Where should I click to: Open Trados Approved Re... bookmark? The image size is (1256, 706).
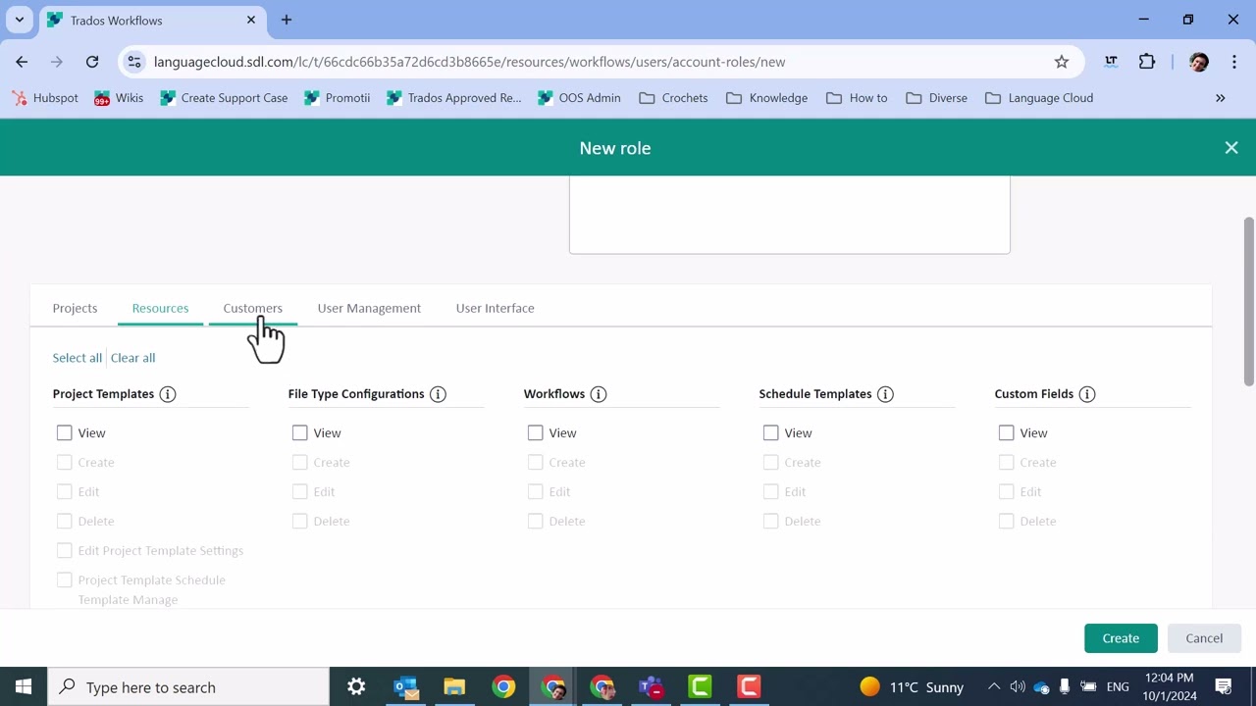[454, 98]
